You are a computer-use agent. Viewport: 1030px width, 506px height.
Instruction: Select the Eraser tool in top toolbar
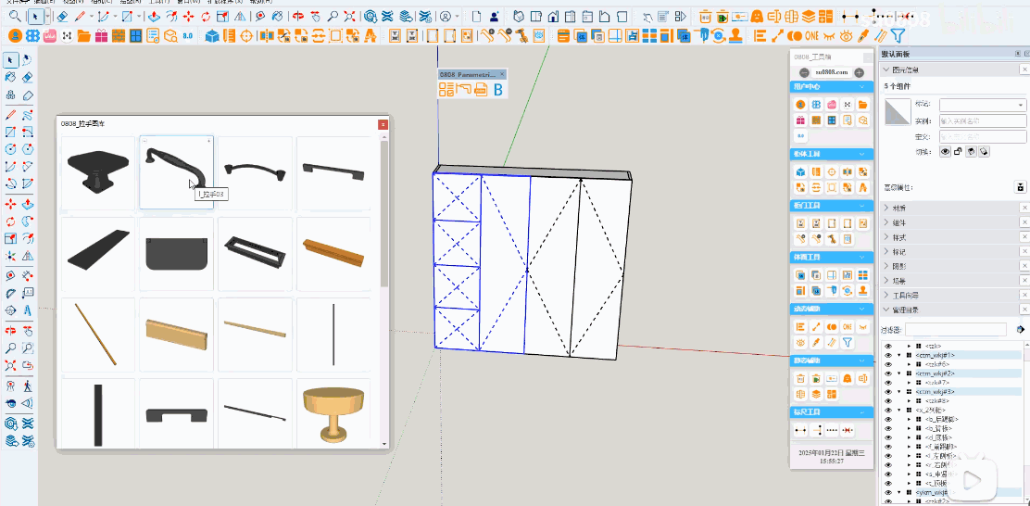point(61,17)
